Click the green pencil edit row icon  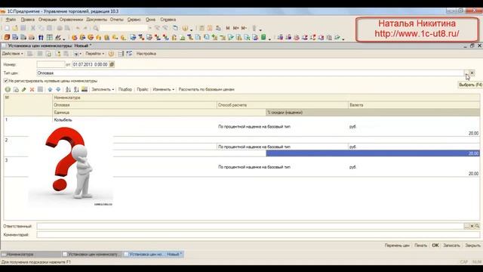coord(23,89)
